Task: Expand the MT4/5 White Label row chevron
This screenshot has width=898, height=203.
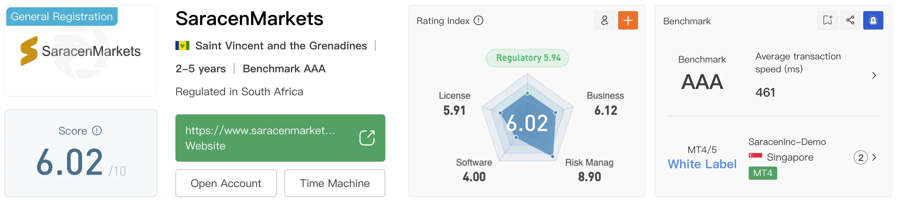Action: (874, 157)
